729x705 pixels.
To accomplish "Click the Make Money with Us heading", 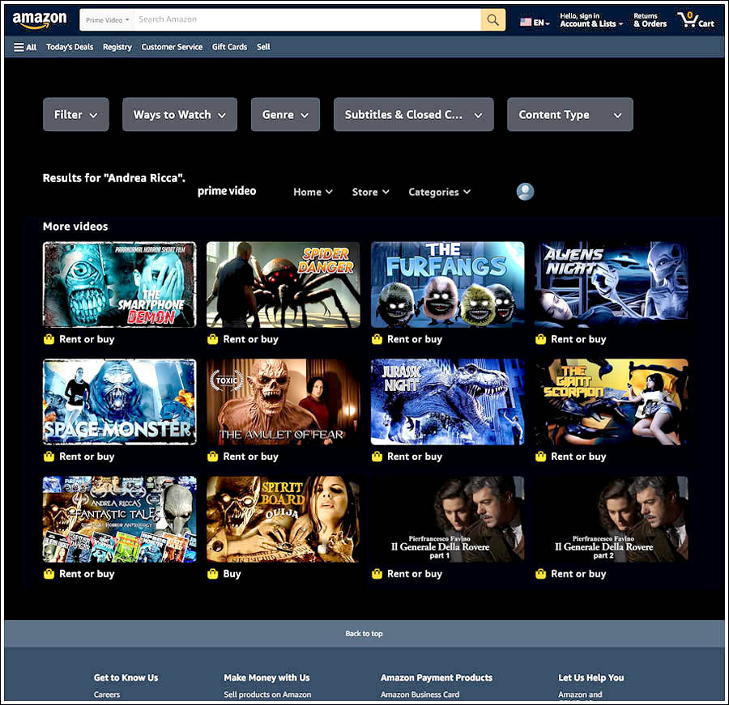I will point(266,677).
